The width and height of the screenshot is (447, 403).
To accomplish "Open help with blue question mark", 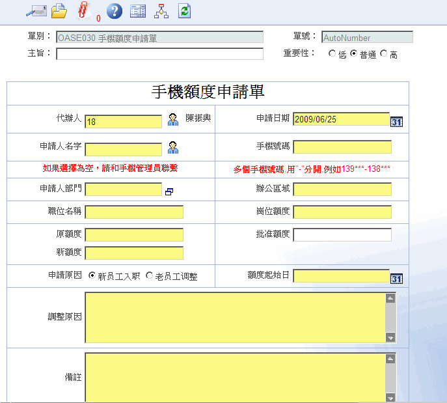I will [114, 10].
